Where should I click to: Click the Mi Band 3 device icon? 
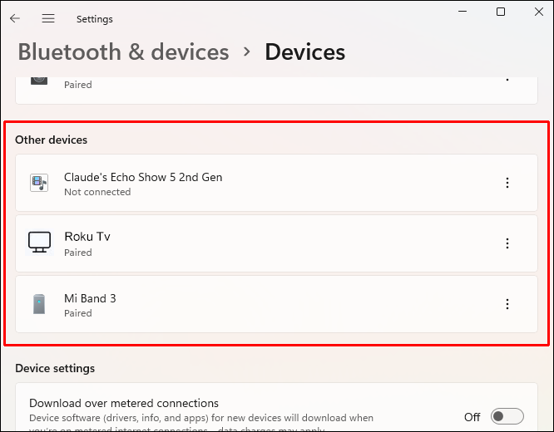(38, 304)
